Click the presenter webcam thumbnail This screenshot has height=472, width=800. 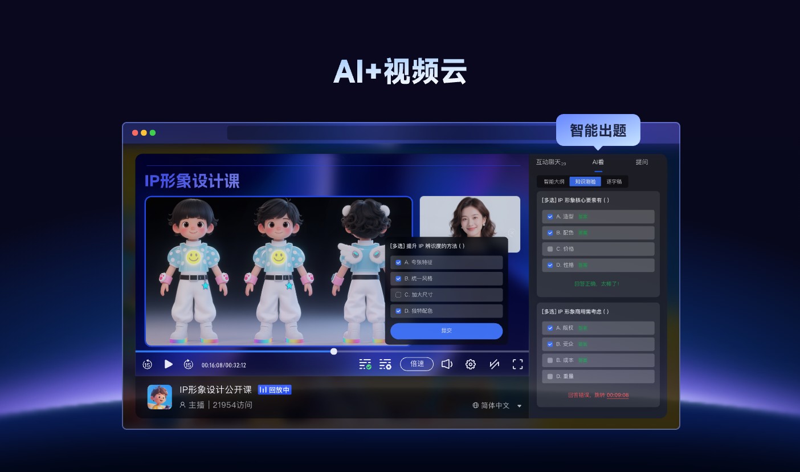tap(470, 224)
